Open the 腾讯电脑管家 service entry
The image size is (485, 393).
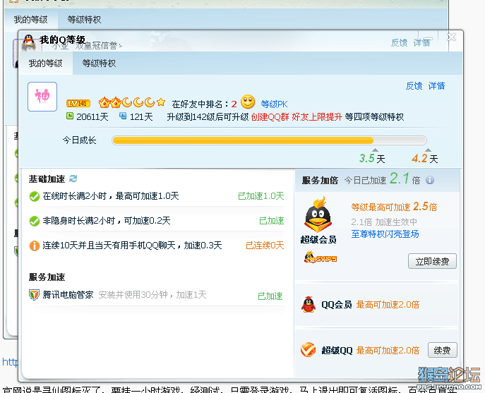(68, 295)
